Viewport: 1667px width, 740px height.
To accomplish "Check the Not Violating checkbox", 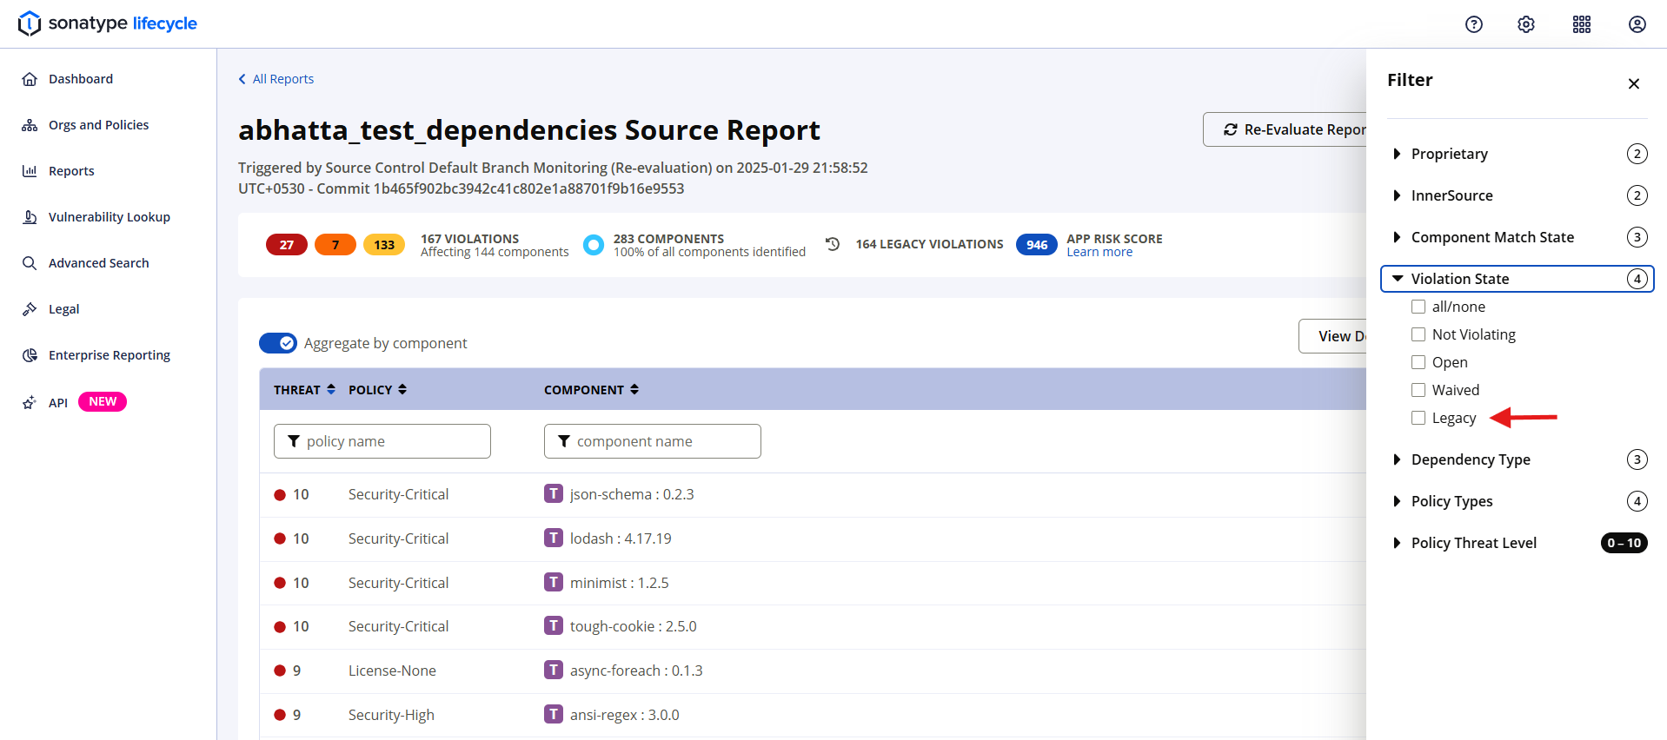I will click(x=1418, y=334).
